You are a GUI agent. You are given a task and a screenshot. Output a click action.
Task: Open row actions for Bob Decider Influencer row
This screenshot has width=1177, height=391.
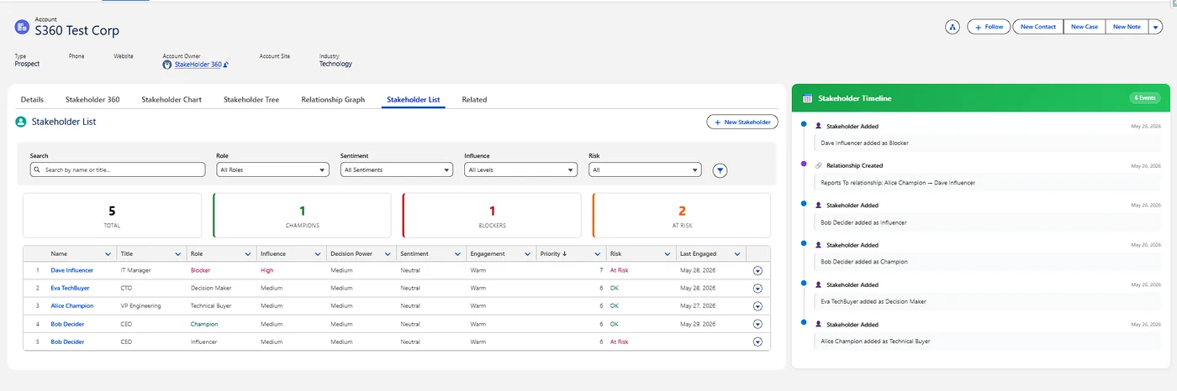pos(757,342)
